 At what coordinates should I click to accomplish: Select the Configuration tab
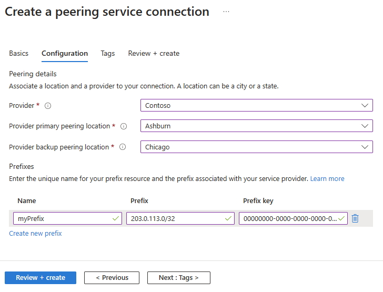click(x=65, y=54)
